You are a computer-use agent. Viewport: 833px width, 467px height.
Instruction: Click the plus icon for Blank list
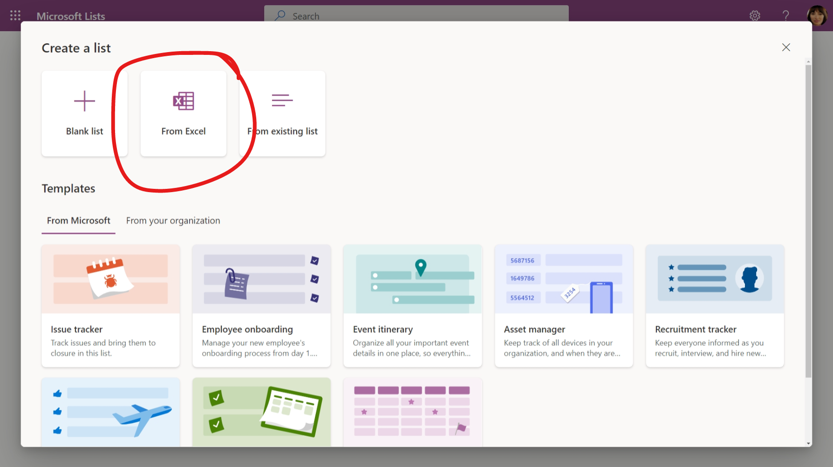click(84, 101)
